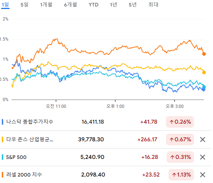Click the yellow endpoint dot on chart
213x183 pixels.
[x=204, y=73]
